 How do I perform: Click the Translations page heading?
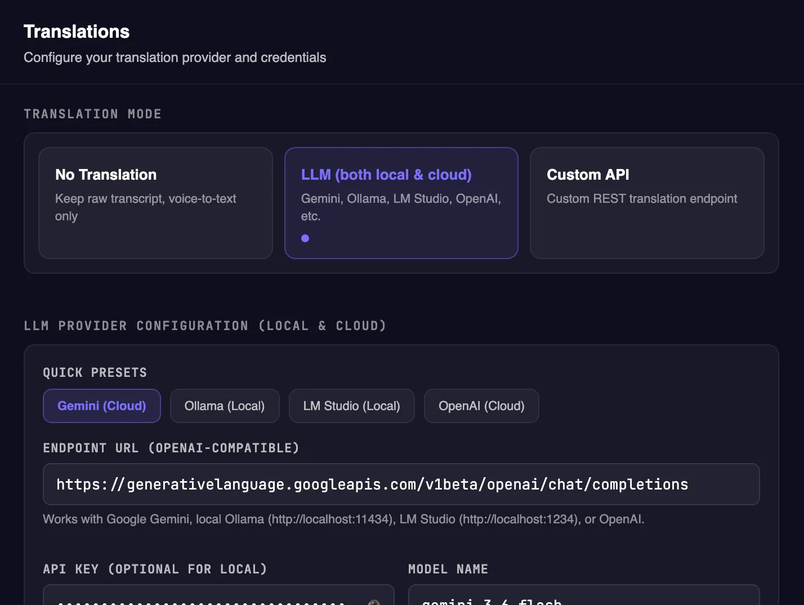click(x=77, y=32)
